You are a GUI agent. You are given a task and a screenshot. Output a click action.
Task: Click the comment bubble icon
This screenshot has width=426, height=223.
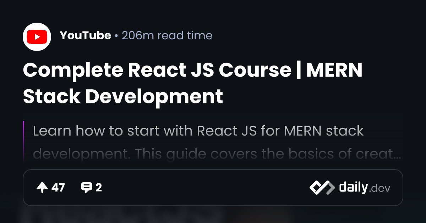[86, 188]
